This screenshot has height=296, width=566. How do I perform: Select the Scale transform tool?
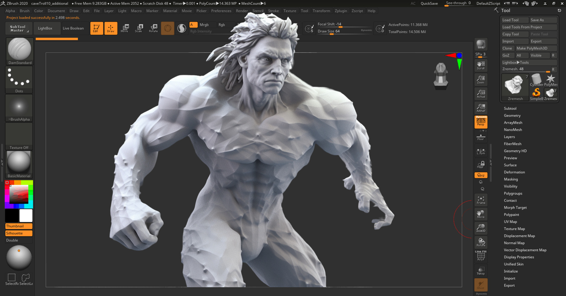coord(139,28)
